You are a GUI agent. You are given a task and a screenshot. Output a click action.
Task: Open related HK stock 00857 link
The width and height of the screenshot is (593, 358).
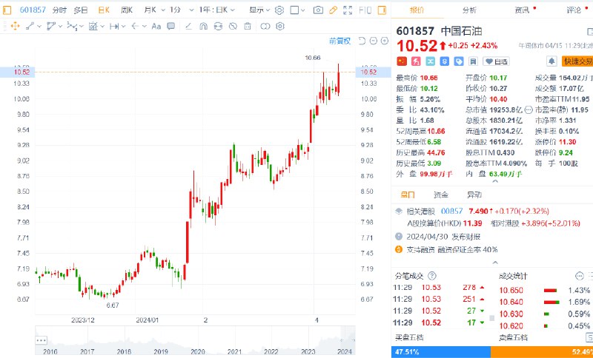coord(452,211)
